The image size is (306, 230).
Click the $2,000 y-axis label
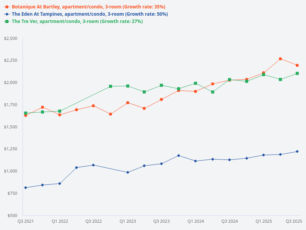[10, 83]
